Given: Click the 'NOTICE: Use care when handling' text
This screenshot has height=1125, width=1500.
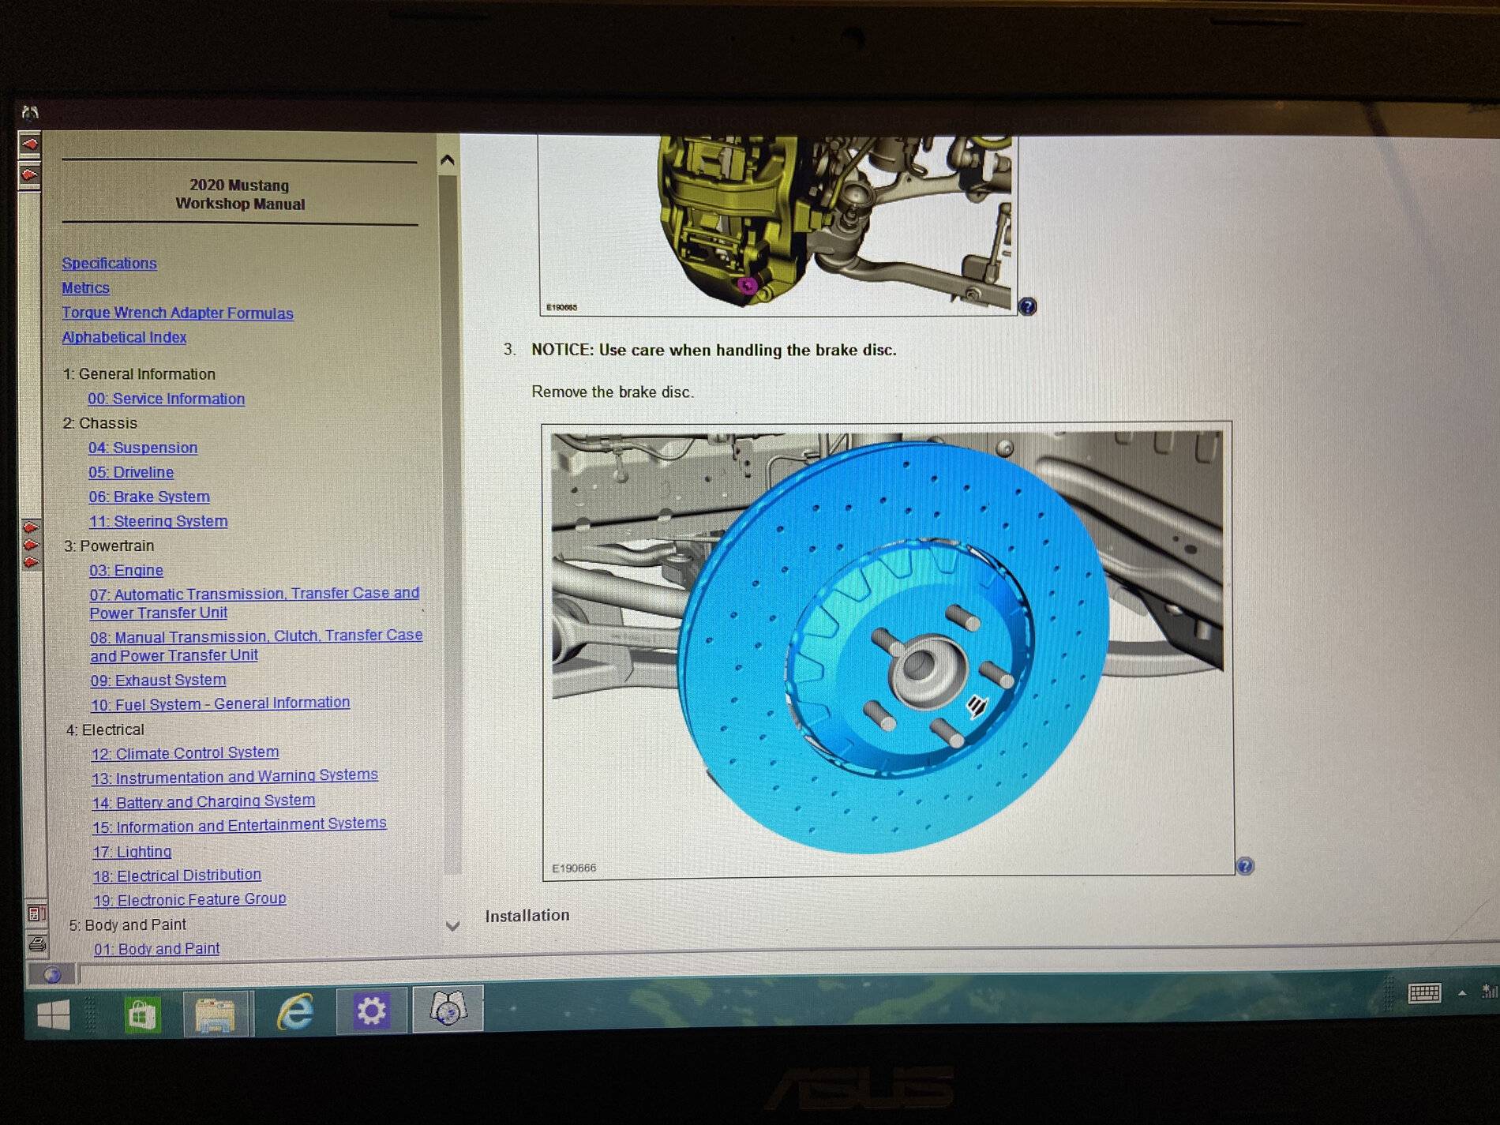Looking at the screenshot, I should pos(714,350).
